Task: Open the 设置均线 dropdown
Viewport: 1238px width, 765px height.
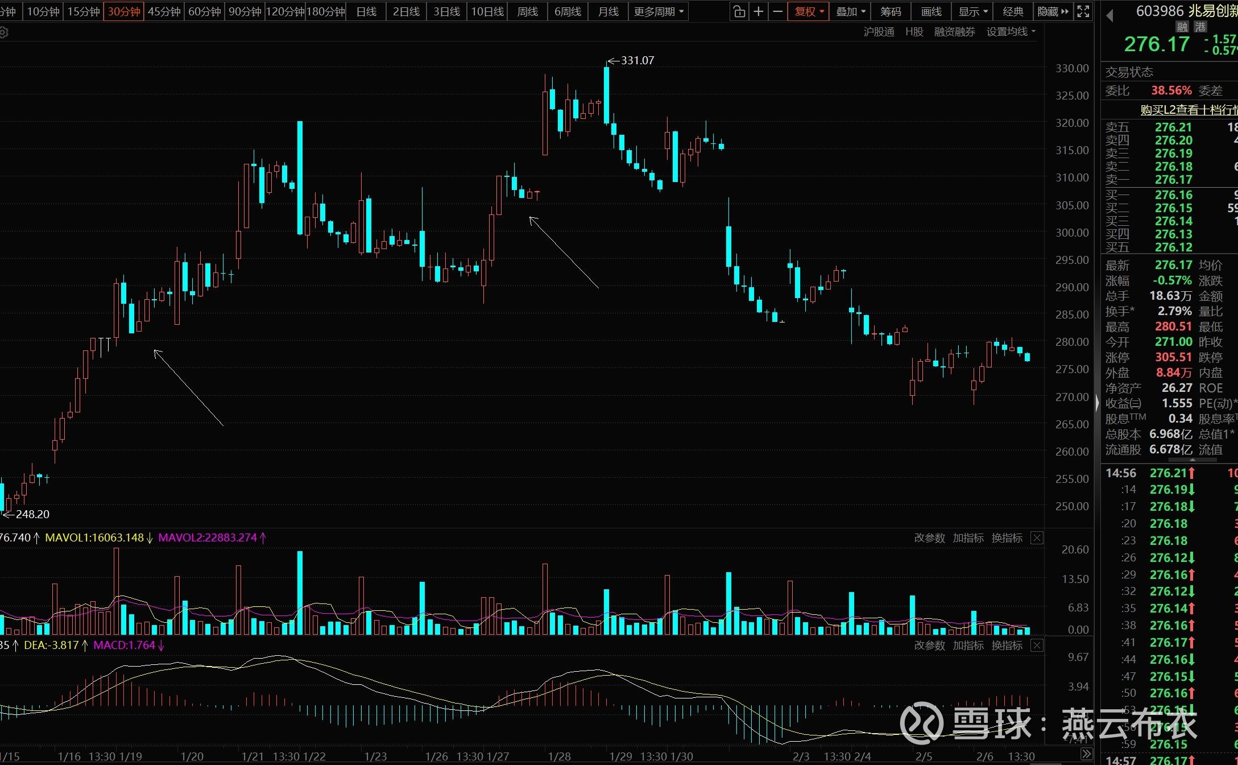Action: pos(1011,32)
